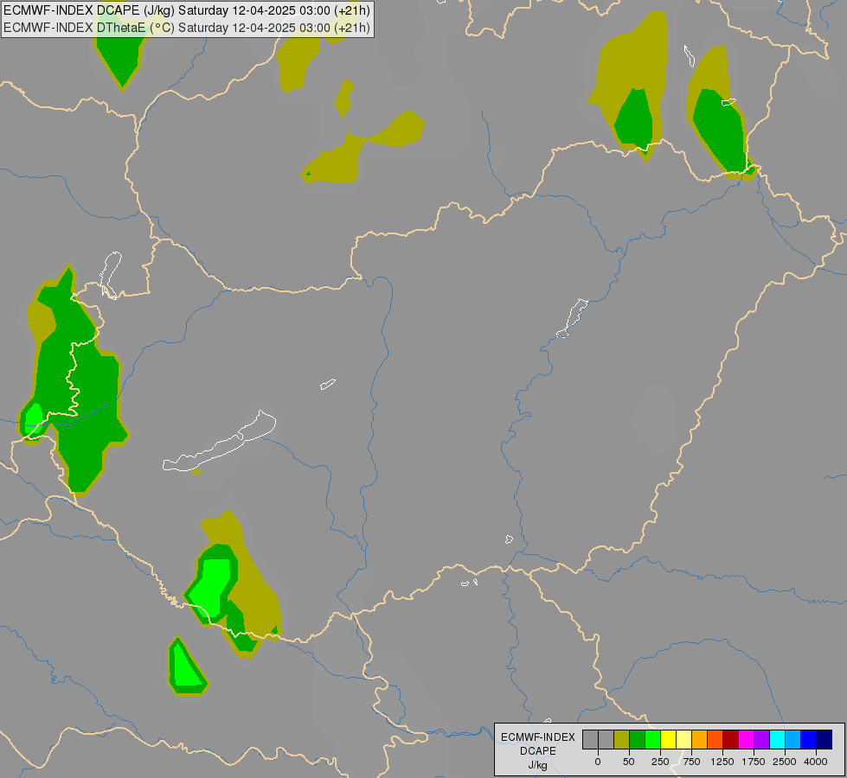Pick the red-orange legend swatch

(x=715, y=740)
